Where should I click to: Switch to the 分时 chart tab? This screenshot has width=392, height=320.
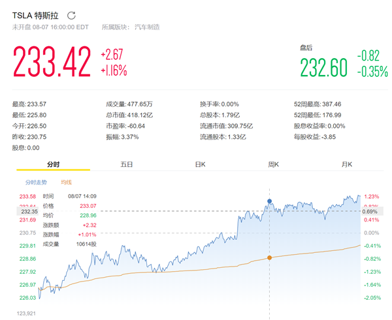click(54, 165)
